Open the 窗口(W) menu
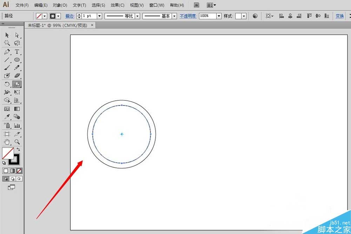 157,5
